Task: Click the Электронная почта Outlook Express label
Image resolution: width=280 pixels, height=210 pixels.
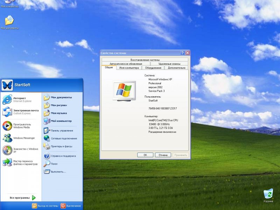Action: [26, 112]
